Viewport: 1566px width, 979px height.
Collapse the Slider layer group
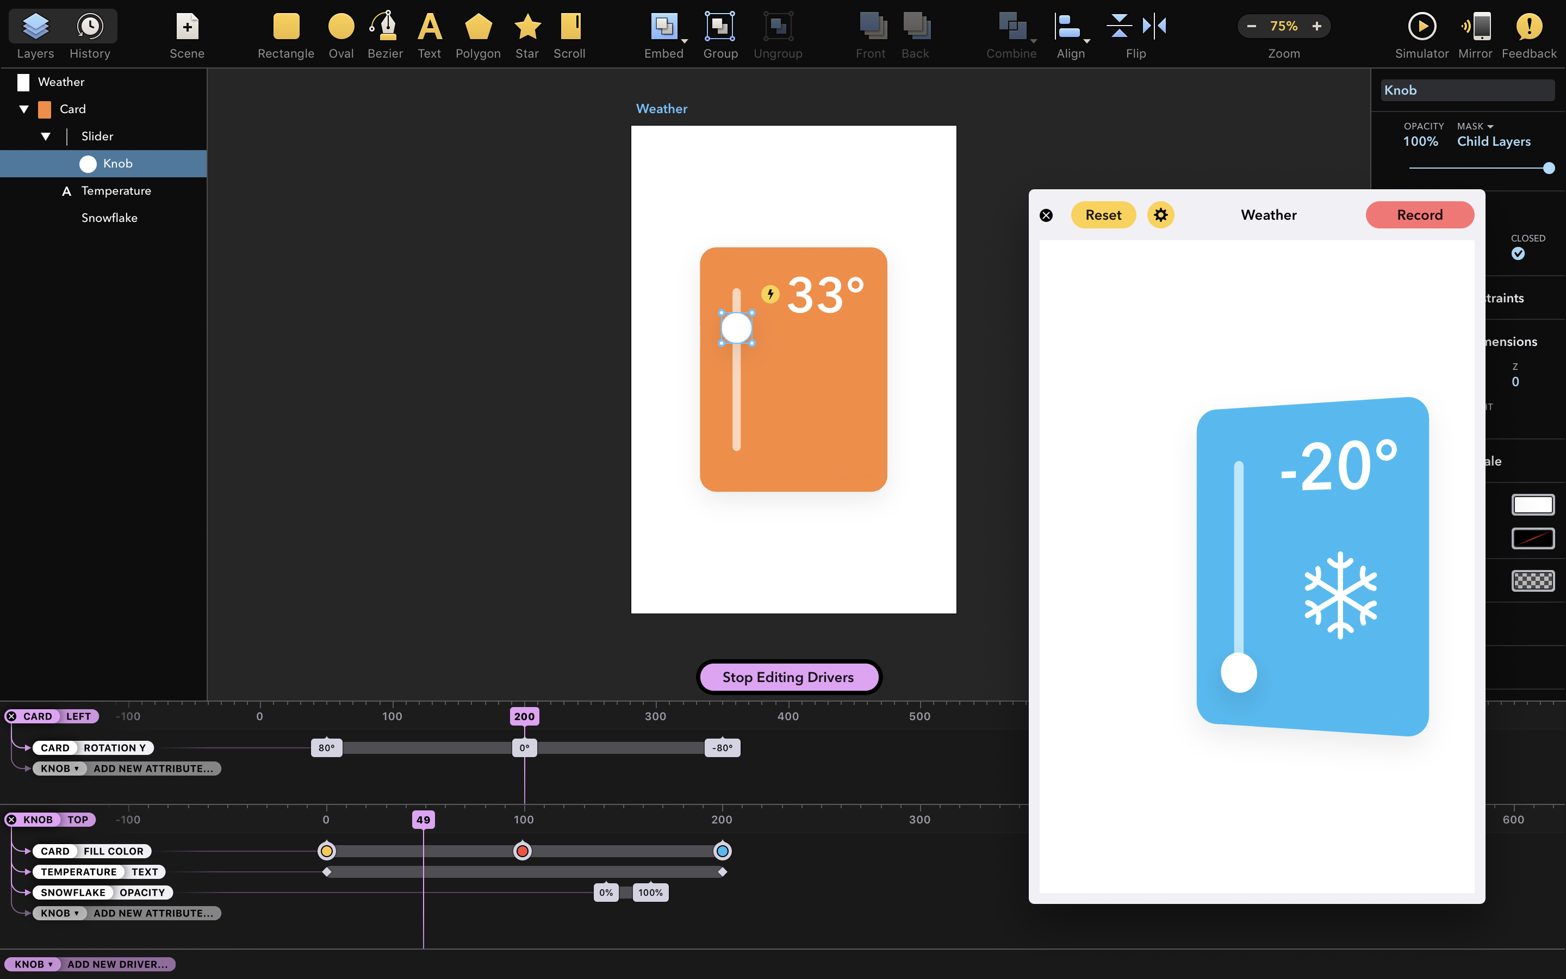46,137
